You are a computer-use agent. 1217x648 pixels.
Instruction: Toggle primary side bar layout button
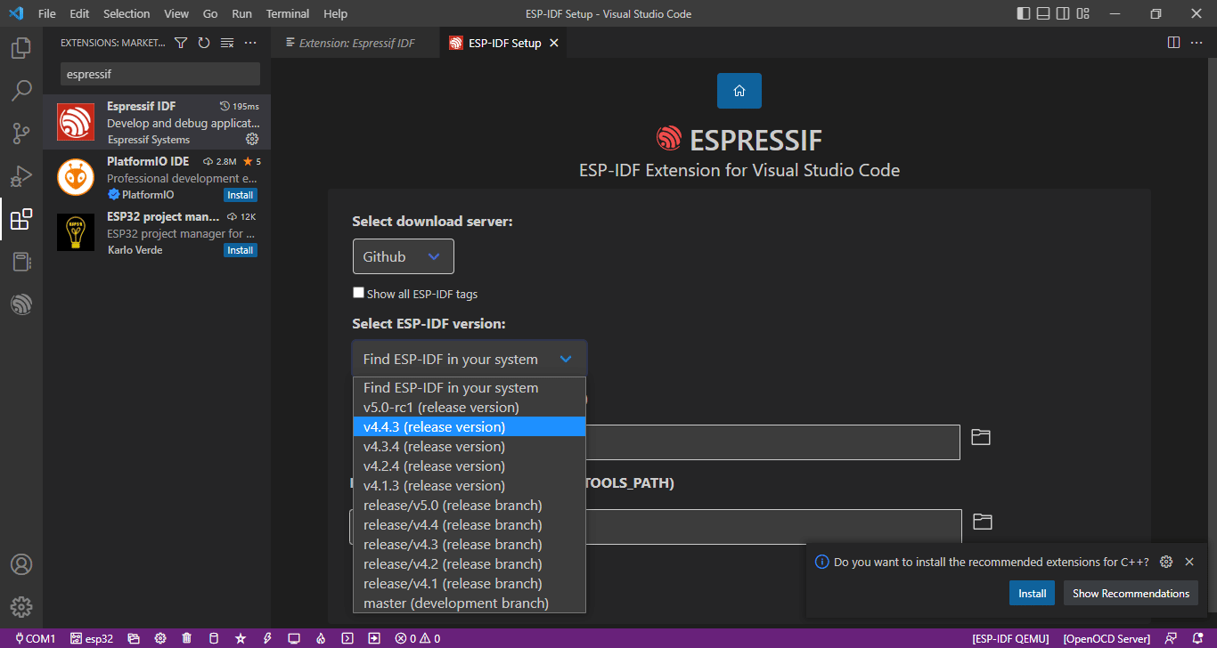coord(1024,13)
